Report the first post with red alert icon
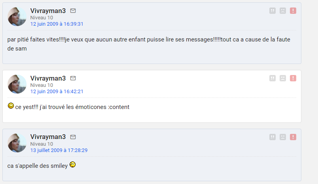318x184 pixels. 293,11
